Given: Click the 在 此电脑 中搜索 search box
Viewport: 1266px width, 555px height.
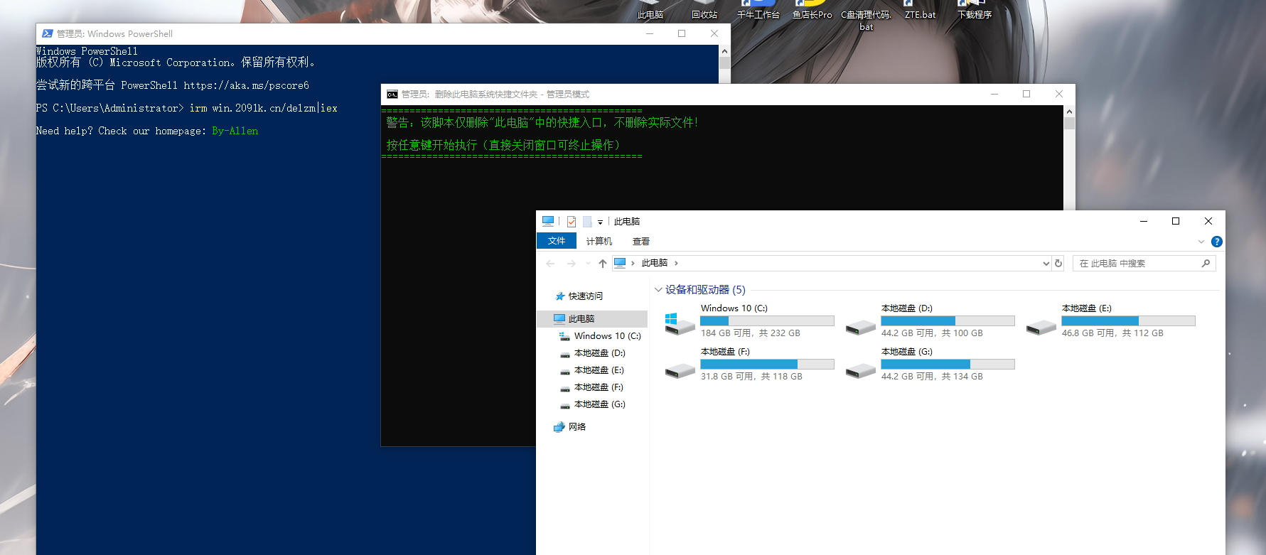Looking at the screenshot, I should (x=1137, y=264).
